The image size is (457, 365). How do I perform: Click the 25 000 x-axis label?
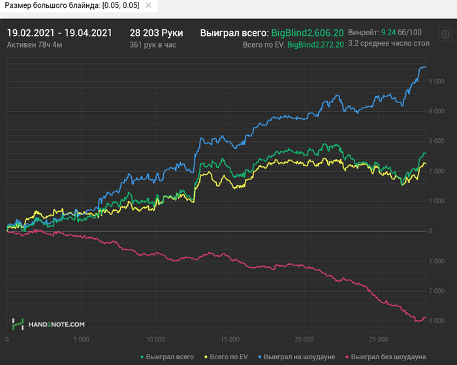click(x=378, y=340)
